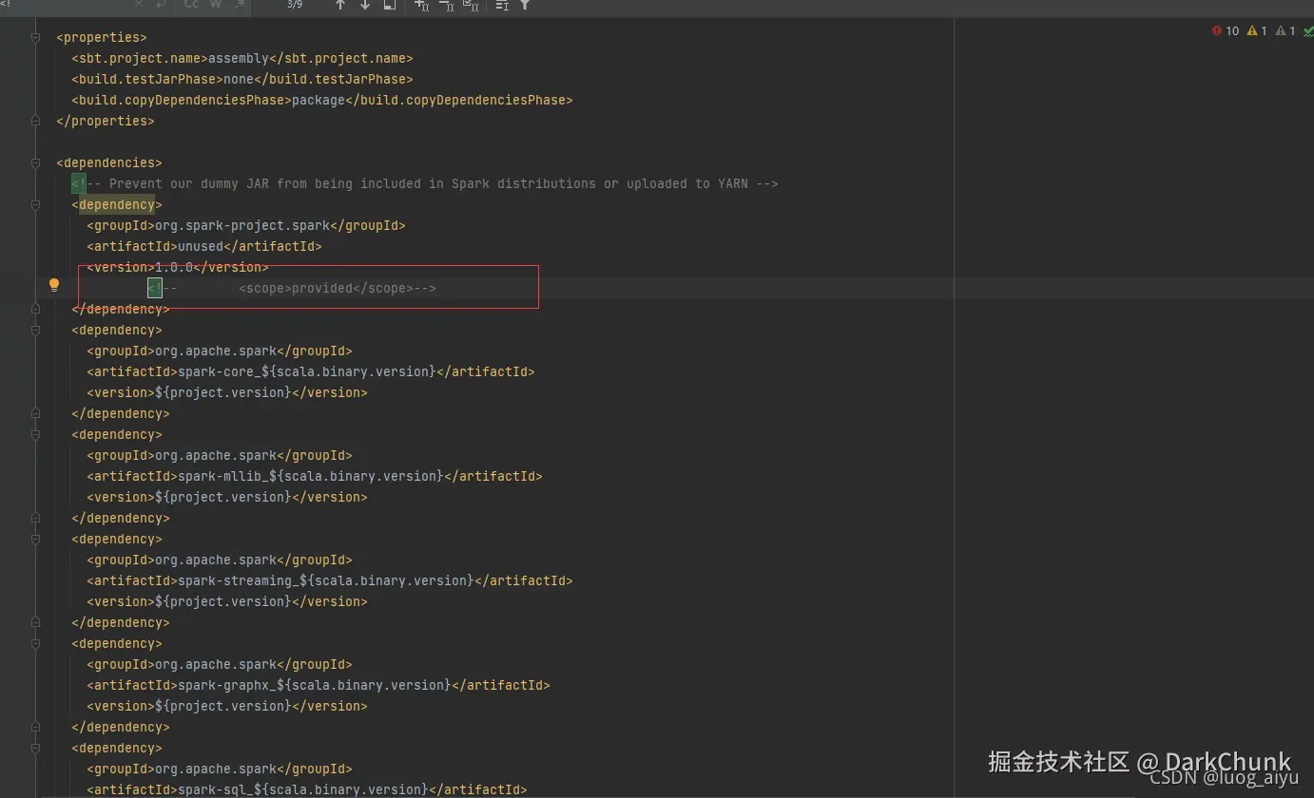
Task: Click the opening <properties> tag
Action: coord(102,37)
